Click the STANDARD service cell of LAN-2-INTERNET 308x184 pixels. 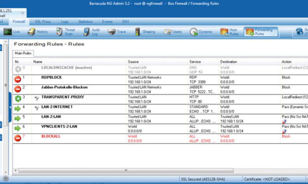[x=203, y=109]
